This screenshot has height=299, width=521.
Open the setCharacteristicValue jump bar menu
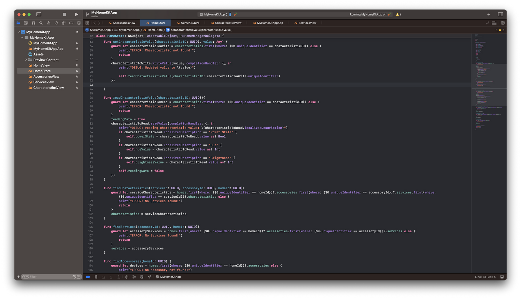[x=201, y=30]
